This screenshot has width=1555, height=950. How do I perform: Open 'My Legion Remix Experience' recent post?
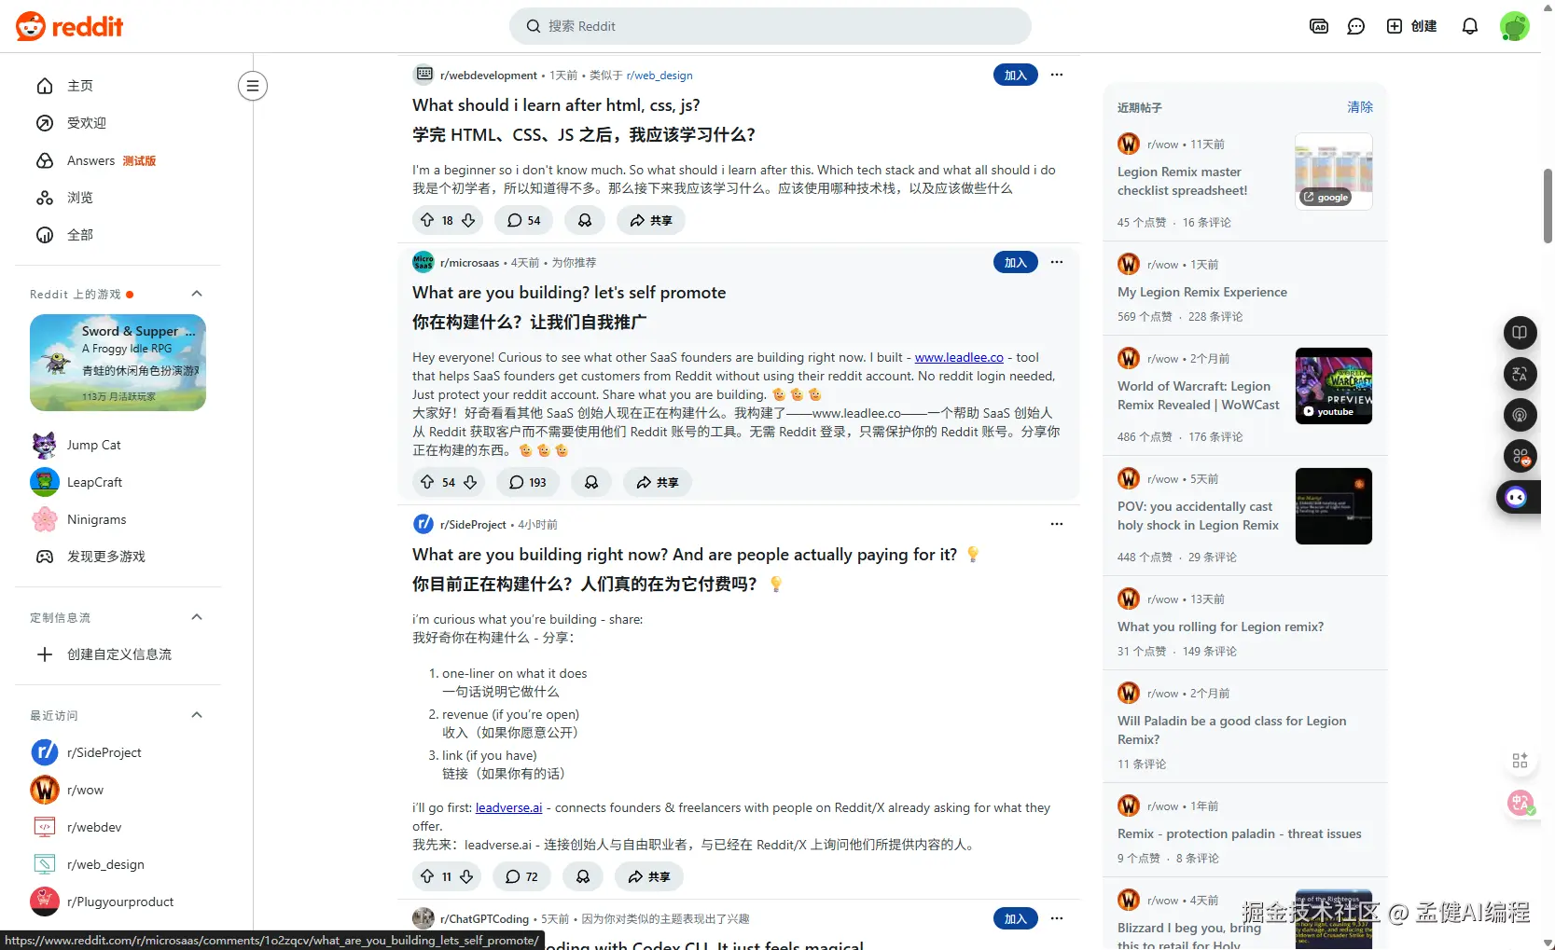pos(1201,292)
